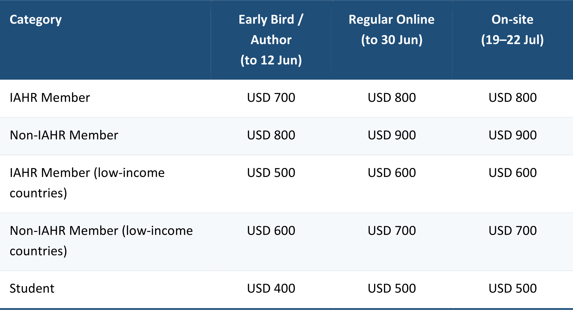This screenshot has height=310, width=573.
Task: Select IAHR Member (low-income countries) label
Action: tap(87, 183)
